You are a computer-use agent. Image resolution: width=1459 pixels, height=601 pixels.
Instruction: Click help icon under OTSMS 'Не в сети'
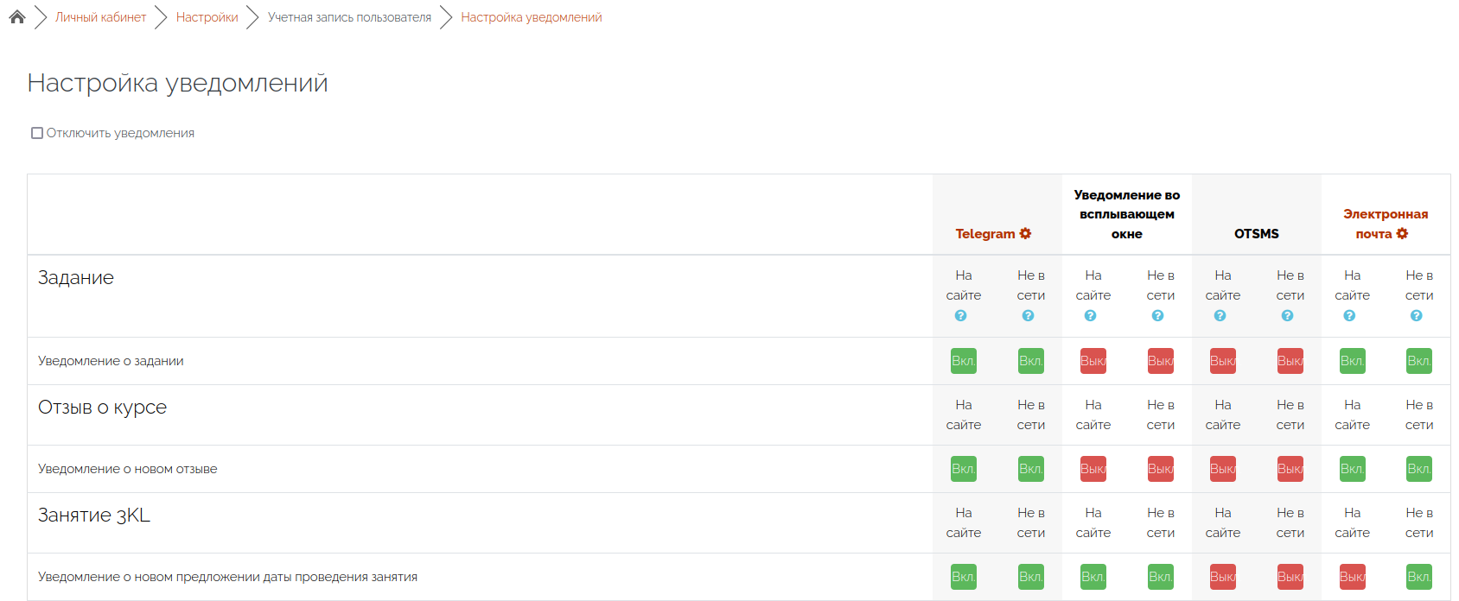(x=1287, y=316)
